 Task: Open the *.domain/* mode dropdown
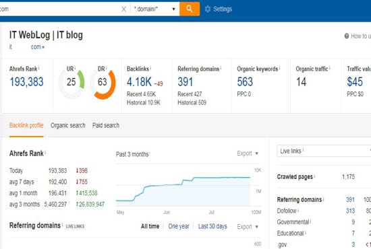[154, 9]
